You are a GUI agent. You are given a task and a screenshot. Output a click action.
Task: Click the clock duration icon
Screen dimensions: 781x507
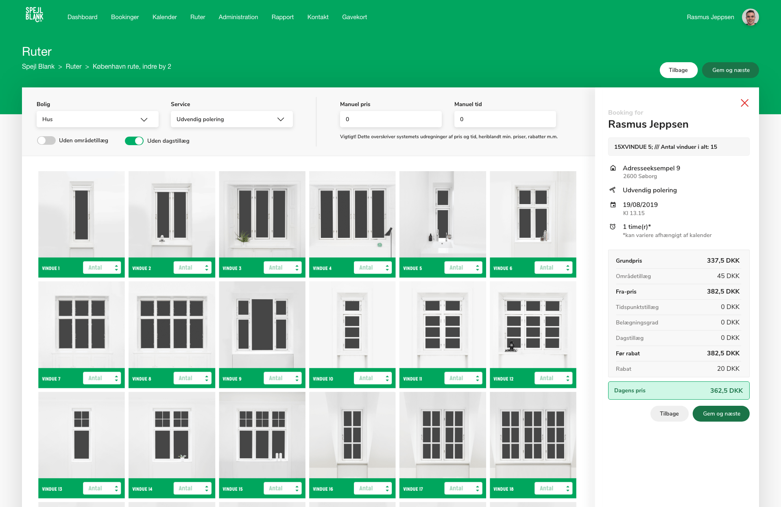tap(613, 226)
